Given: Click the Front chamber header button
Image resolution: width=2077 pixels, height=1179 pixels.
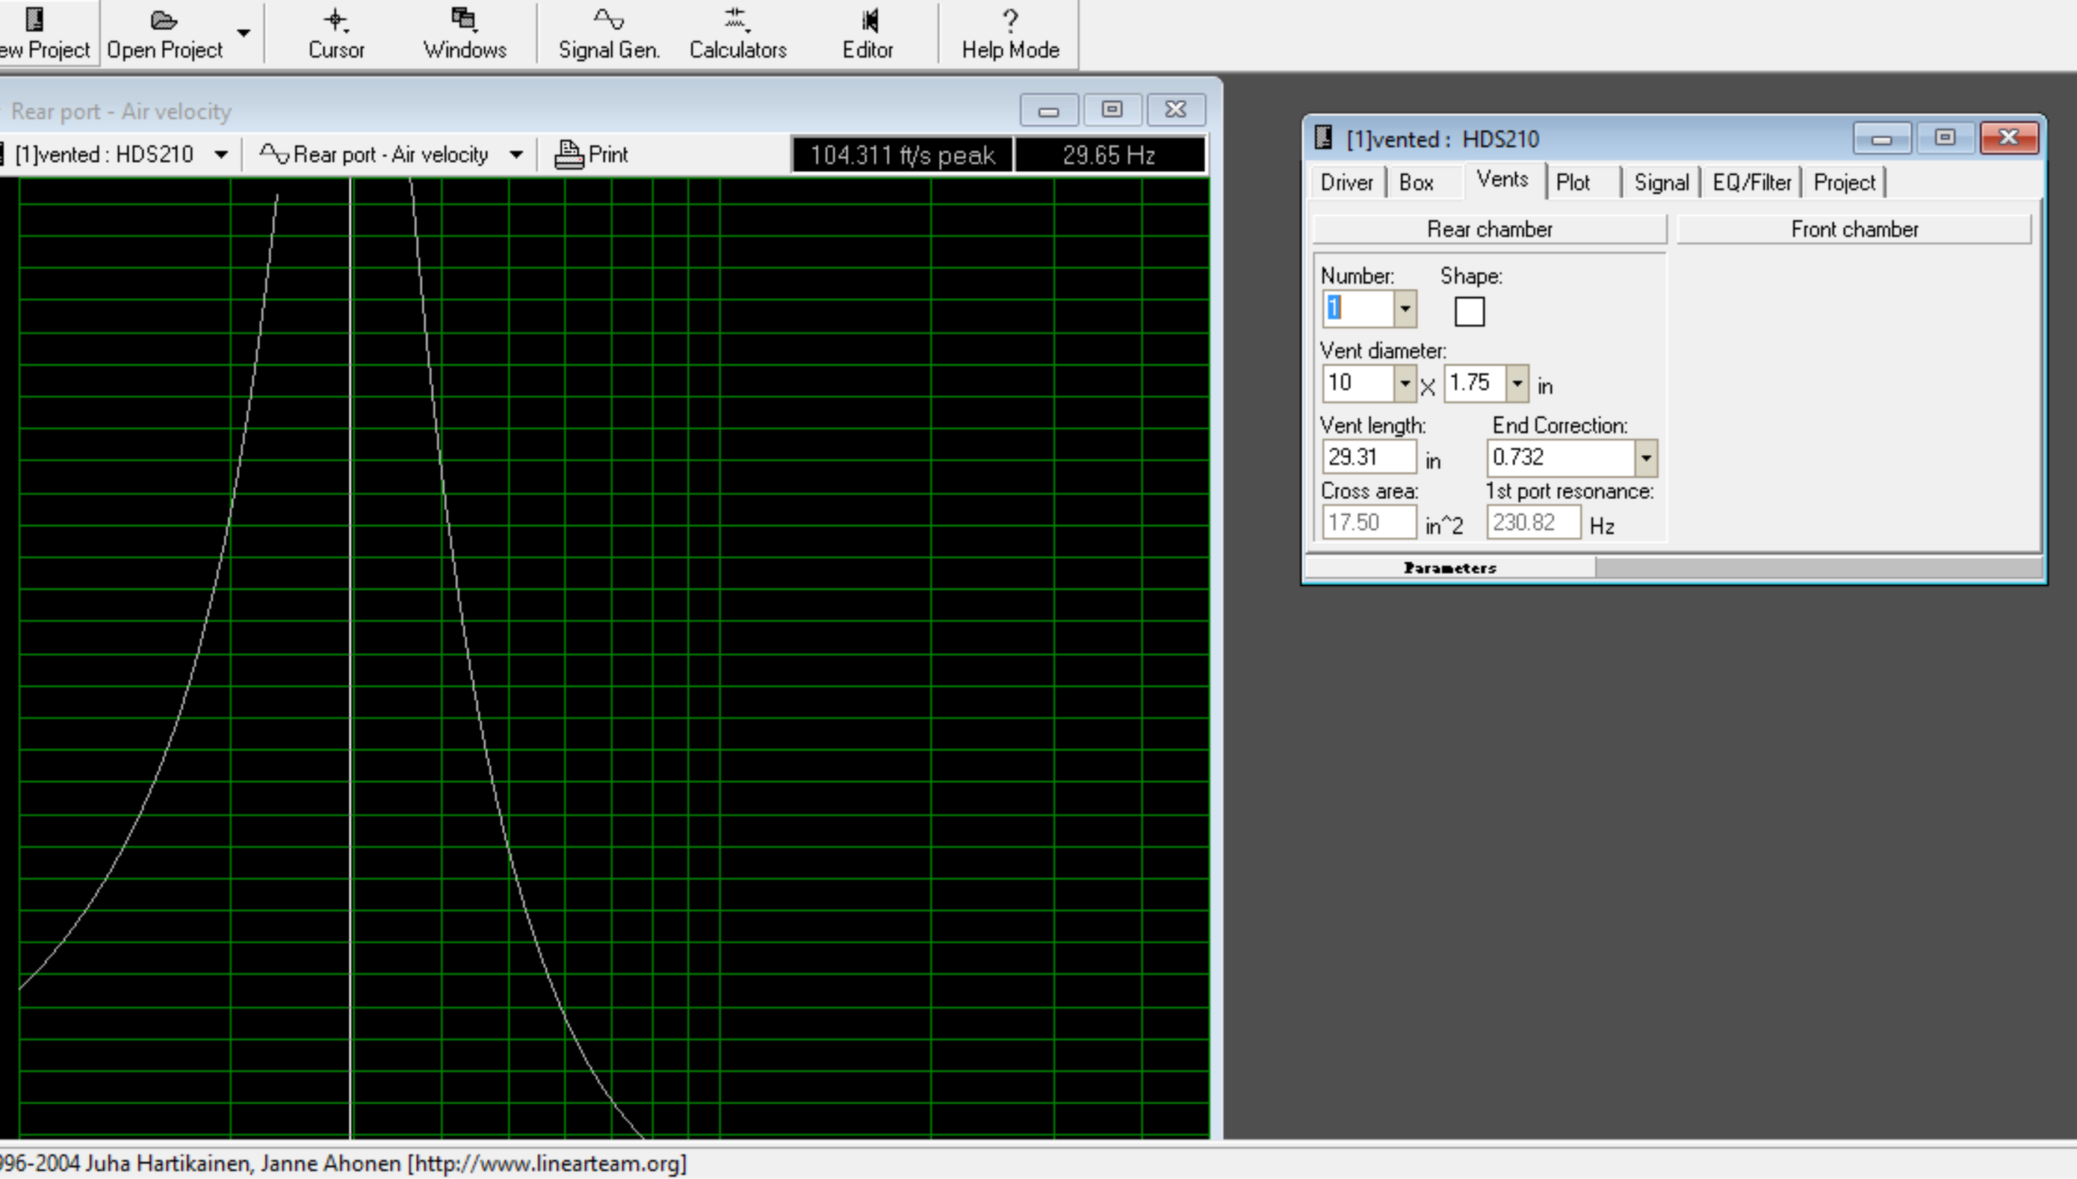Looking at the screenshot, I should (x=1854, y=229).
